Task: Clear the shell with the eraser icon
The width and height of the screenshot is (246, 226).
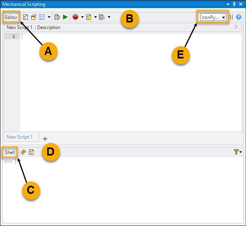Action: pyautogui.click(x=23, y=152)
